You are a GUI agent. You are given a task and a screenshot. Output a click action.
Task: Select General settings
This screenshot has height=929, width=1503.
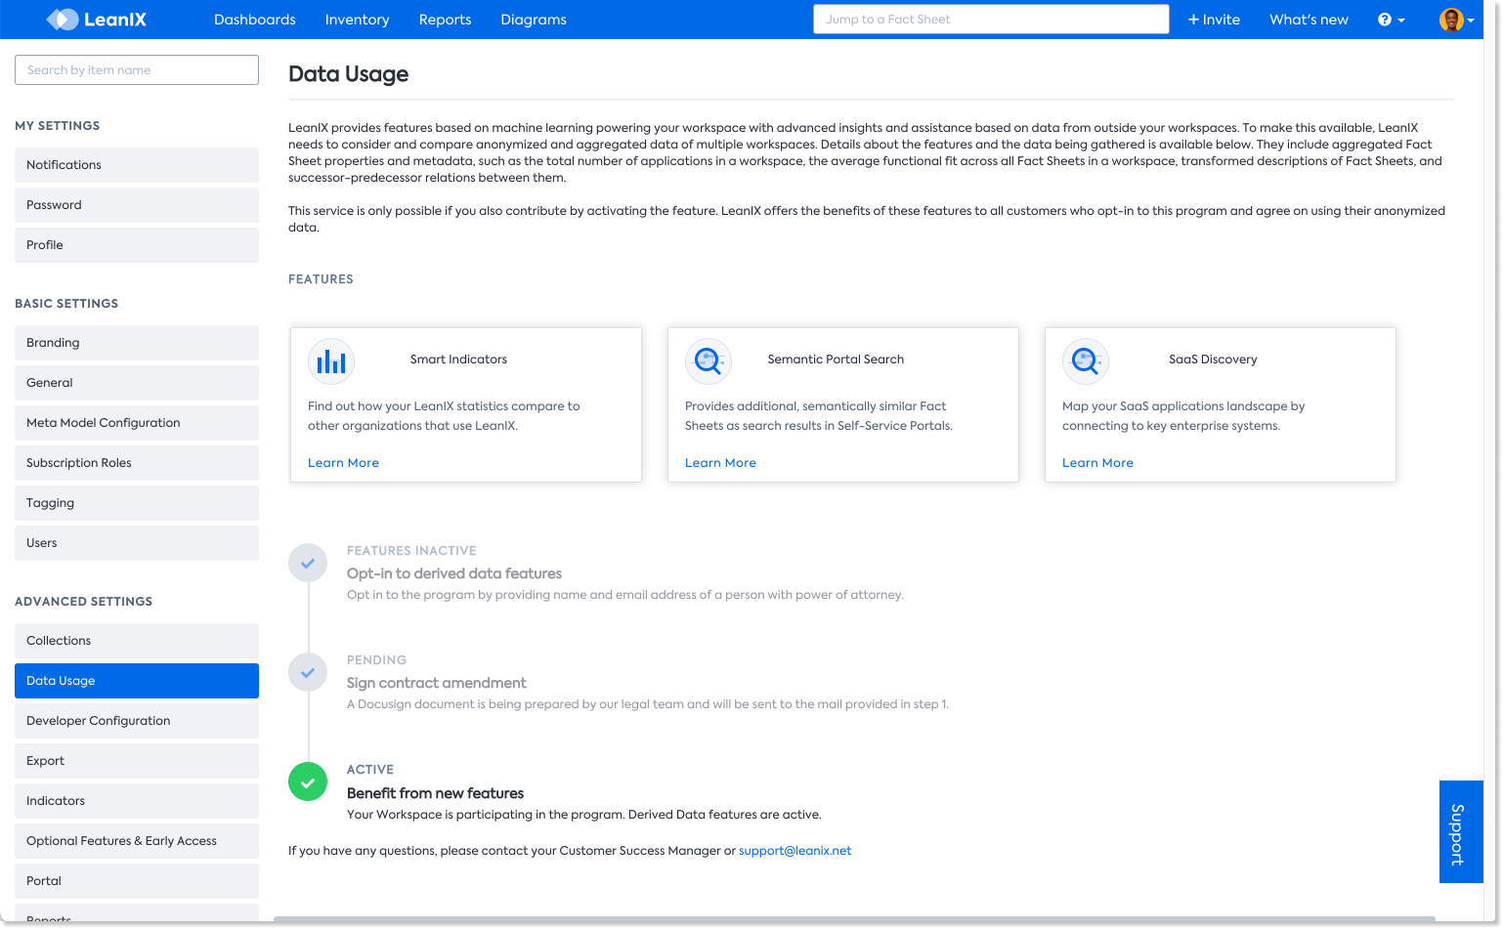click(137, 383)
